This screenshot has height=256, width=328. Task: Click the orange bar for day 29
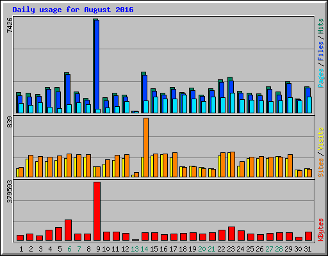coord(290,166)
